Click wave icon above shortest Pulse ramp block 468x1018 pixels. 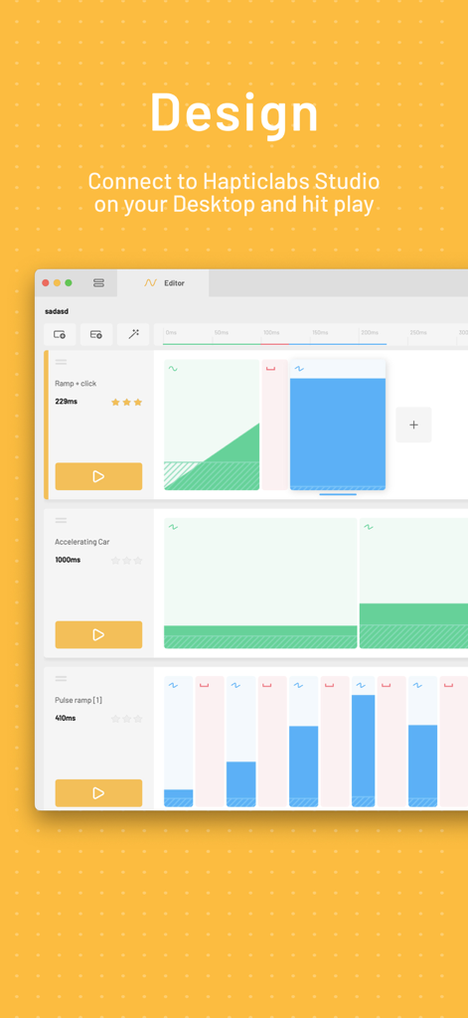[173, 686]
